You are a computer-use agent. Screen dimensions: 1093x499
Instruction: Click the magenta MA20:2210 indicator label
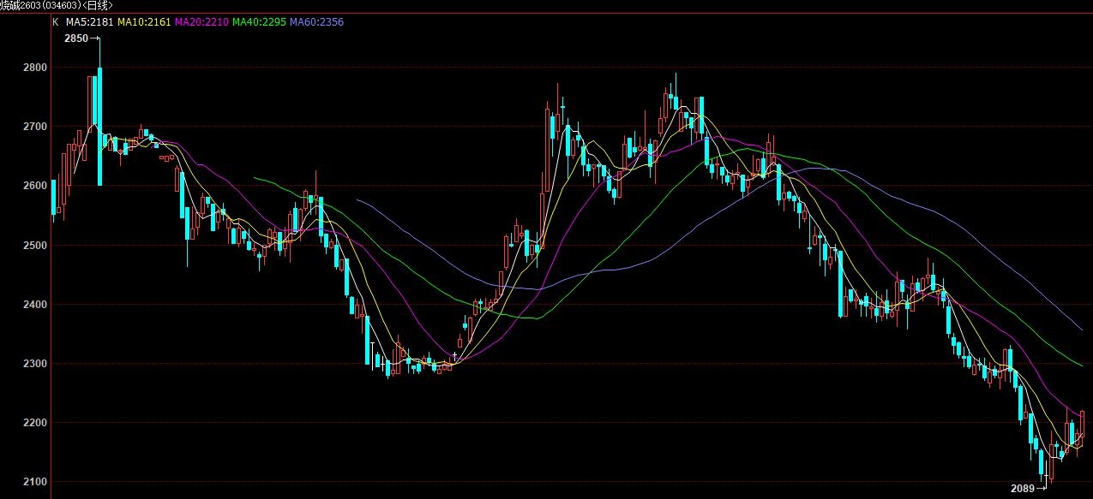[x=201, y=21]
